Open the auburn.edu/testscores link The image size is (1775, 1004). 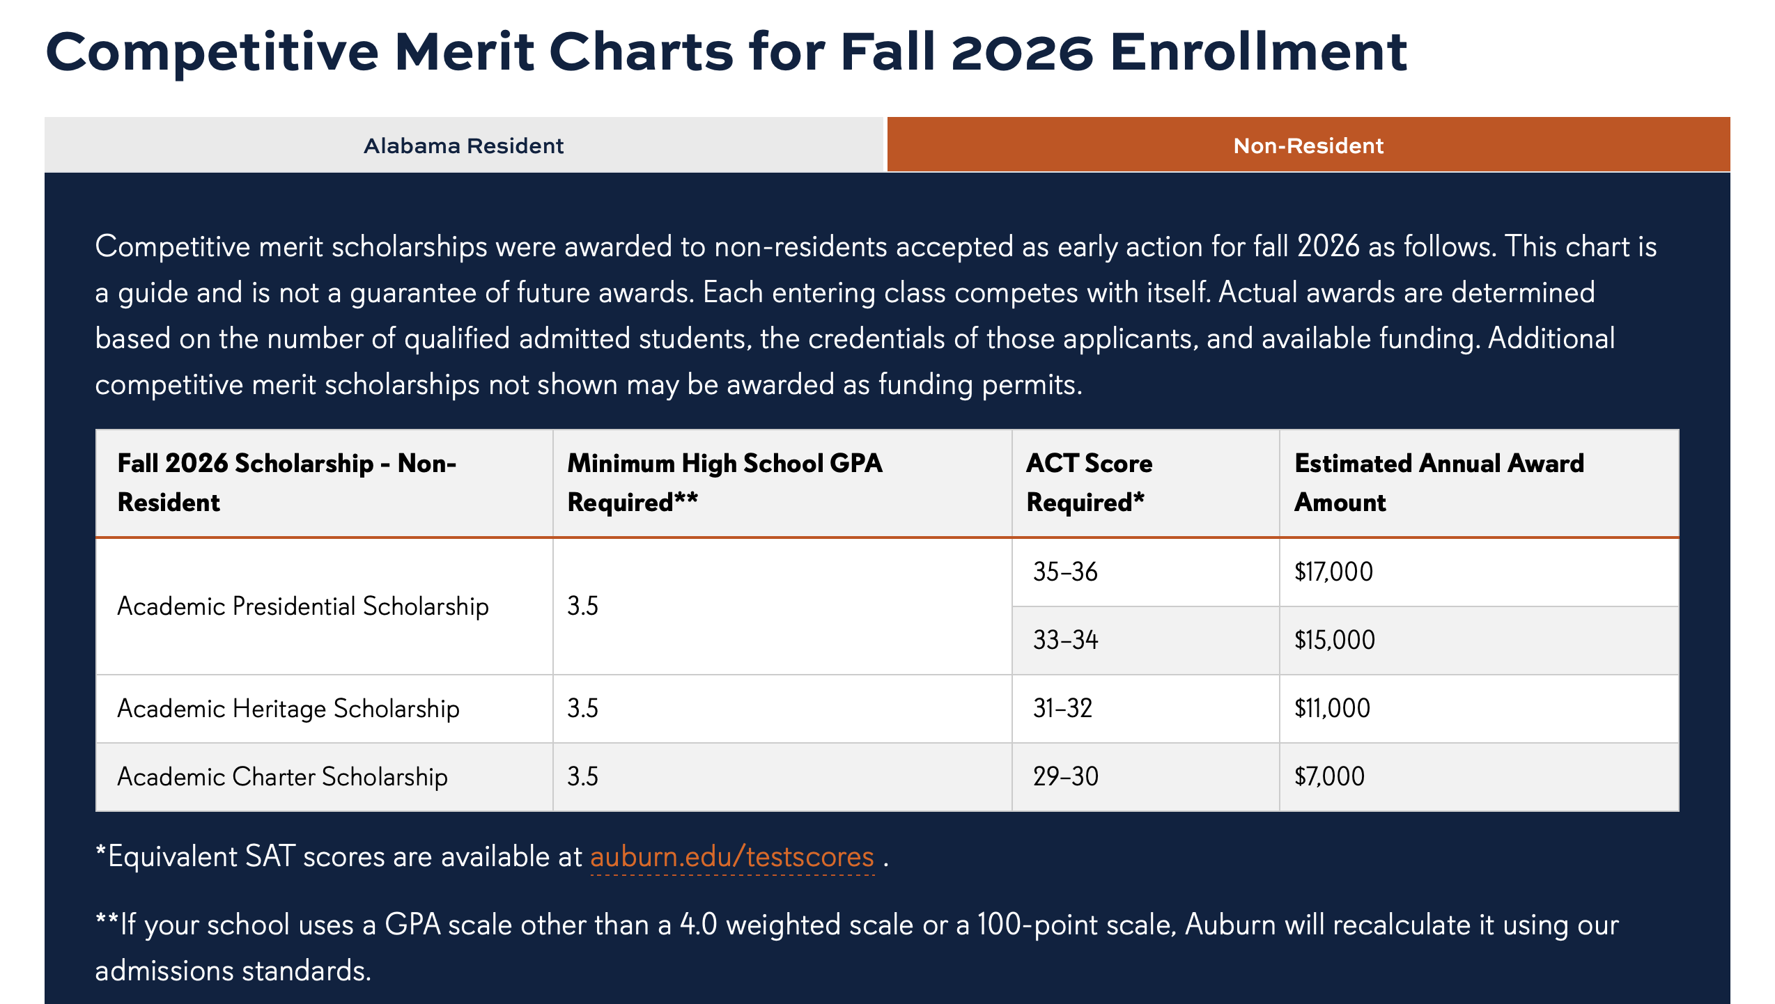click(x=732, y=856)
